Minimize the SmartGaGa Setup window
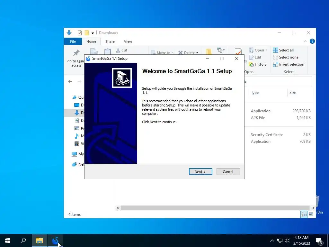The image size is (329, 247). 208,59
